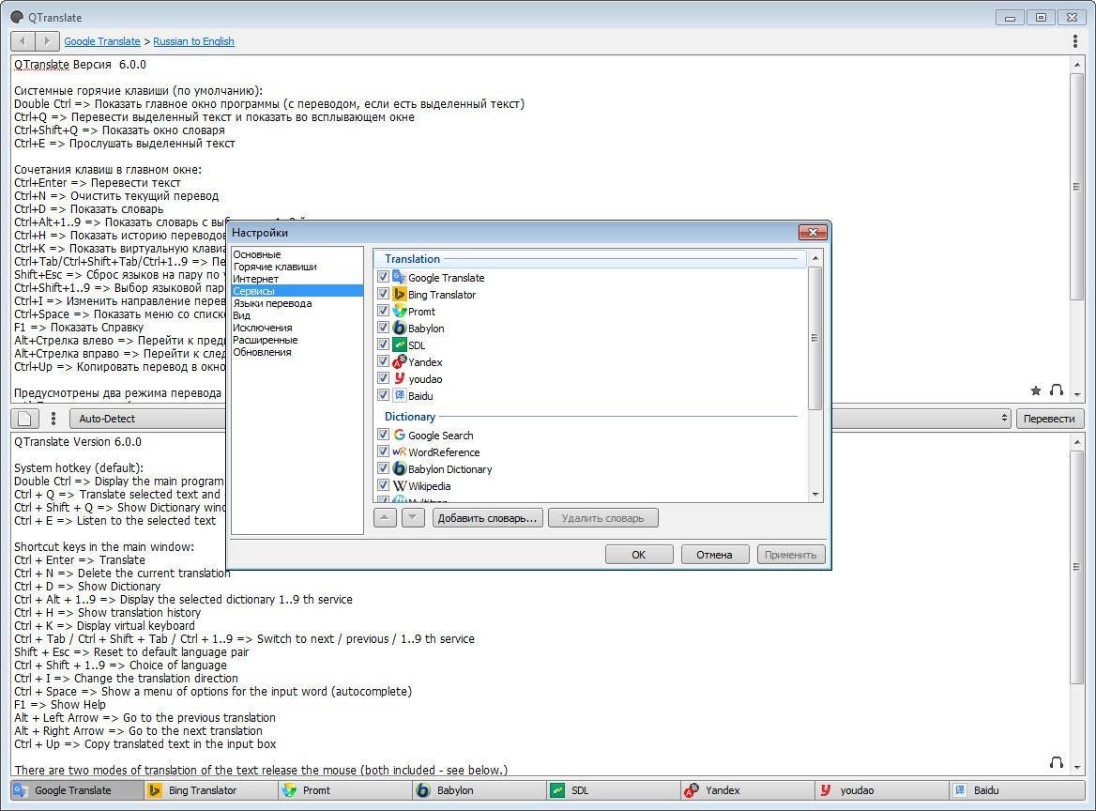Uncheck the Google Search dictionary checkbox

point(383,435)
